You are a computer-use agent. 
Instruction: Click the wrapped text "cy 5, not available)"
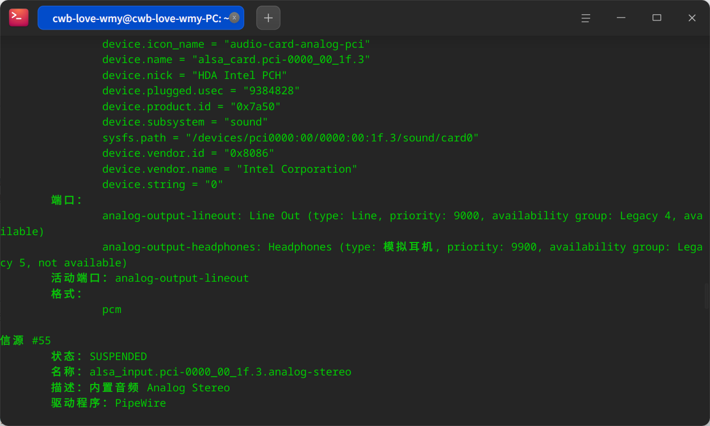[64, 262]
